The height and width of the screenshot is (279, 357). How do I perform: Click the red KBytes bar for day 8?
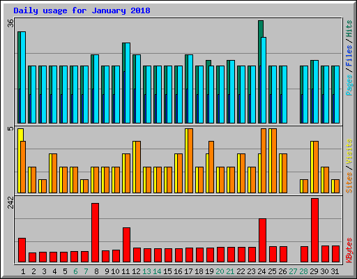click(95, 232)
